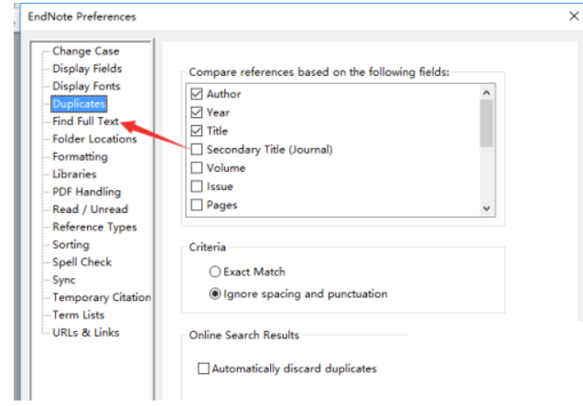Select Formatting in the list
The width and height of the screenshot is (583, 406).
(x=80, y=156)
